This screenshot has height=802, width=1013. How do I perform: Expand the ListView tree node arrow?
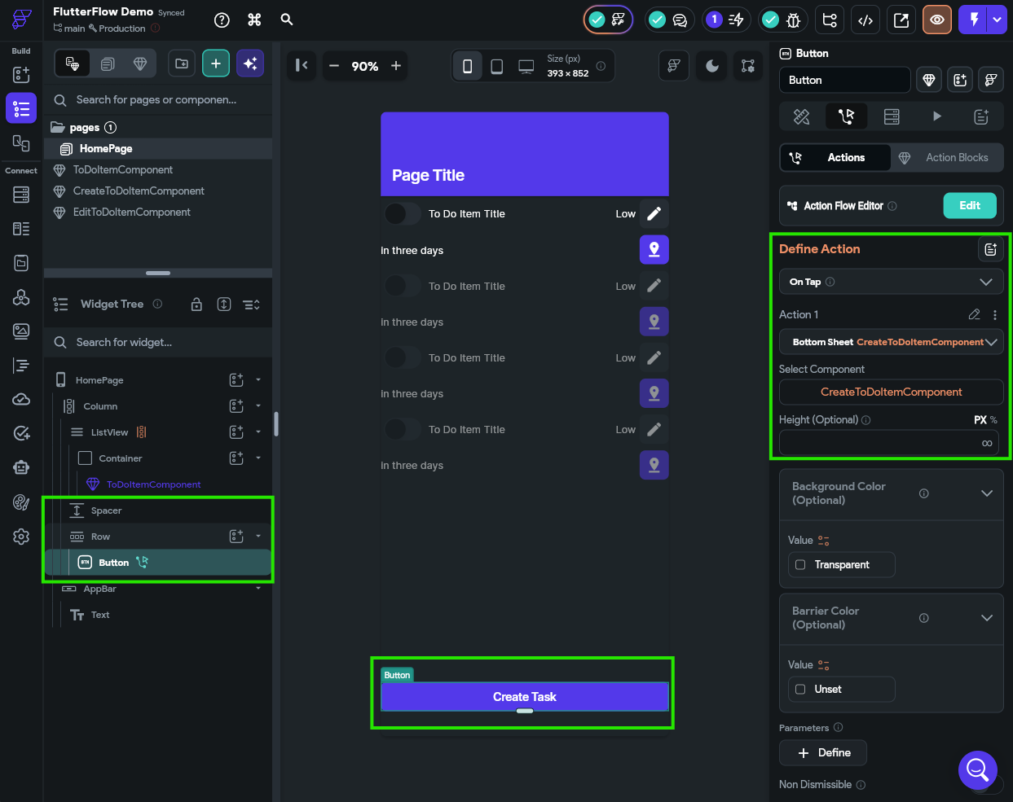(258, 432)
